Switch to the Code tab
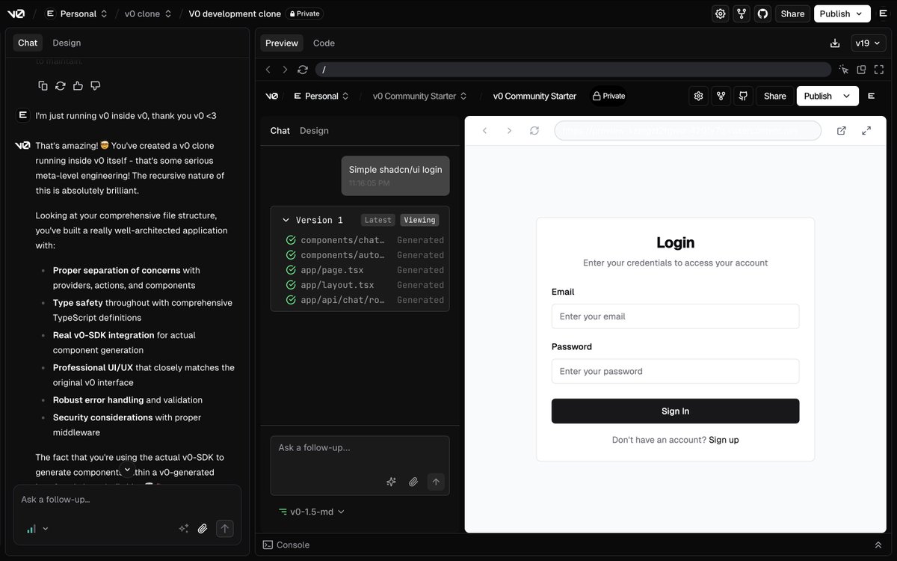Image resolution: width=897 pixels, height=561 pixels. pyautogui.click(x=324, y=43)
